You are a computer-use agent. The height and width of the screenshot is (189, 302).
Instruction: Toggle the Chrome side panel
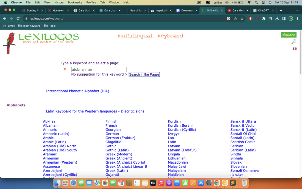coord(284,19)
